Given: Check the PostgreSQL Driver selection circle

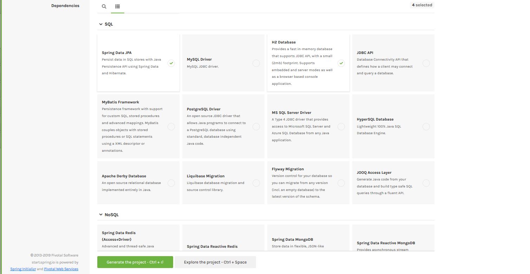Looking at the screenshot, I should coord(256,126).
